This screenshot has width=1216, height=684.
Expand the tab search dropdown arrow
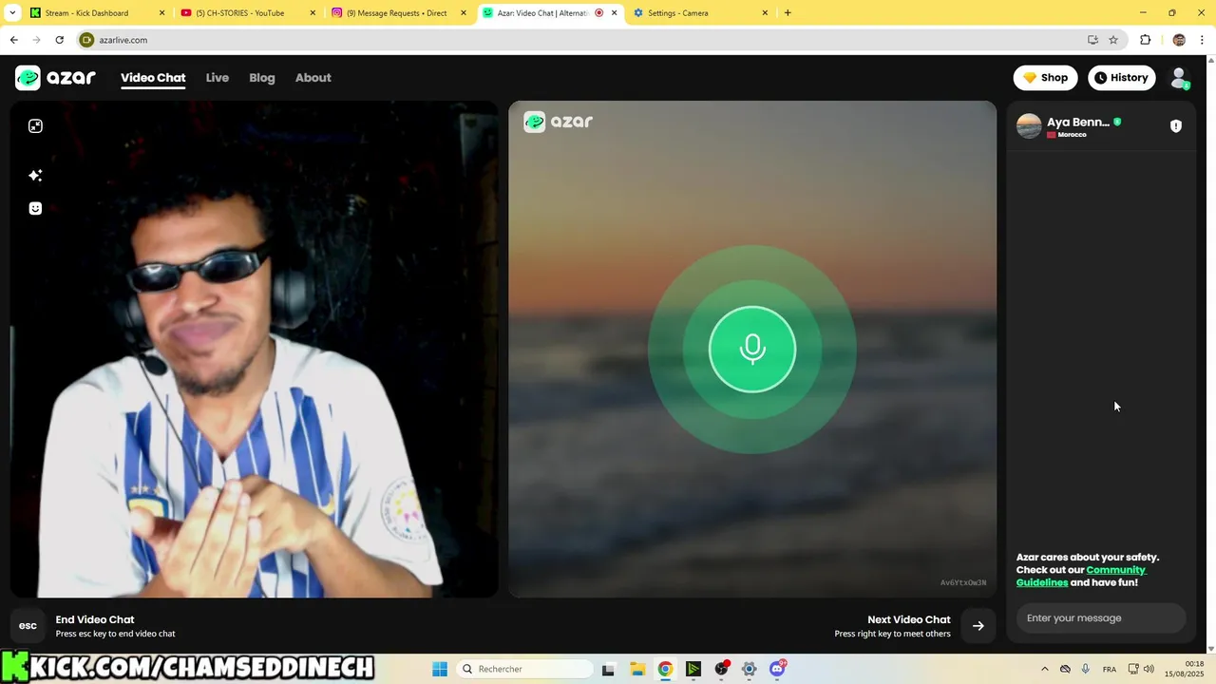coord(12,13)
